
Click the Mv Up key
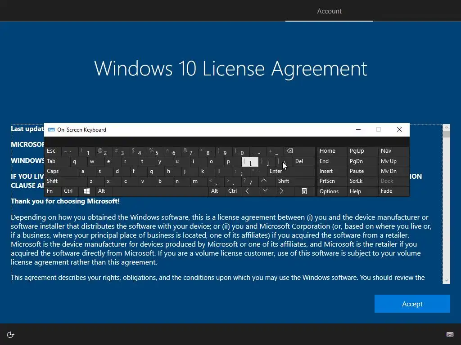click(x=393, y=161)
